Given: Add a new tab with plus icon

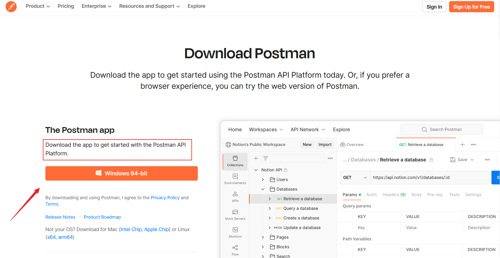Looking at the screenshot, I should click(x=462, y=145).
